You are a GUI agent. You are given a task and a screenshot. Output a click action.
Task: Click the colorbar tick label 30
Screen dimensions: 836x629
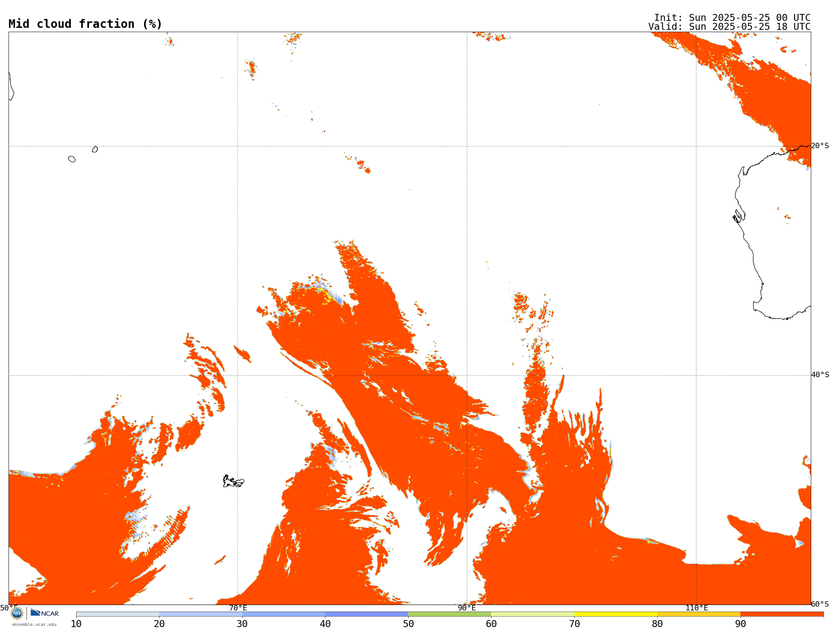point(242,624)
